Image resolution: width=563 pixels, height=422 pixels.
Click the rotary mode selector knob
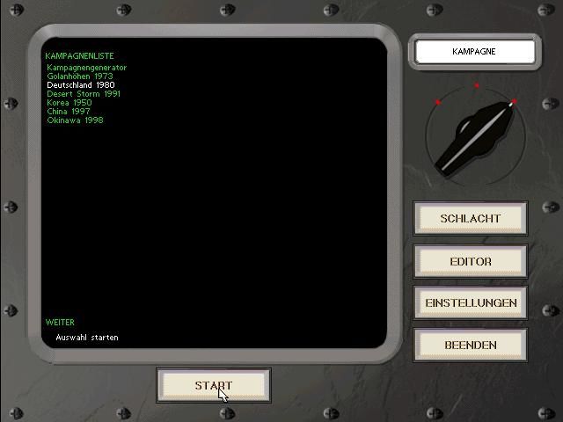475,138
